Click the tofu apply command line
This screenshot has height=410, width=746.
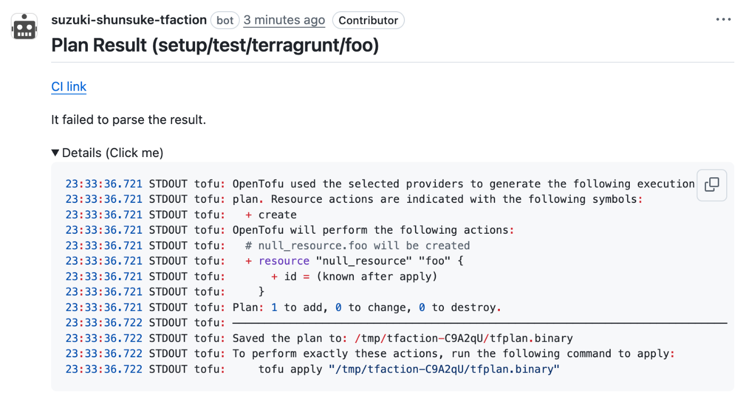coord(408,369)
